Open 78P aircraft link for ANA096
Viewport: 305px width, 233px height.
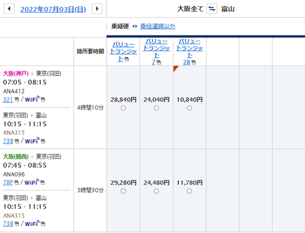(x=8, y=182)
